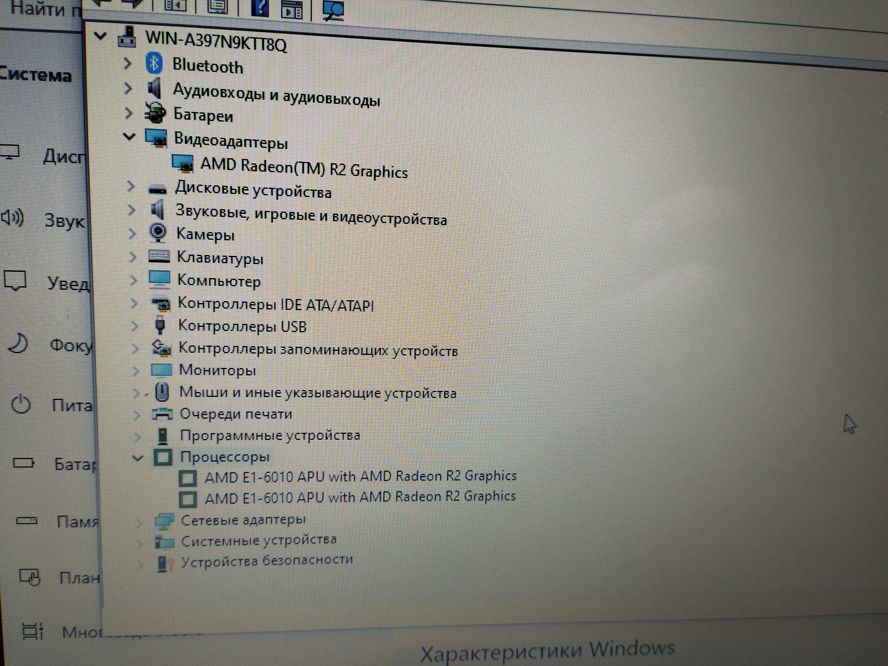Select the Программные устройства icon

(163, 435)
